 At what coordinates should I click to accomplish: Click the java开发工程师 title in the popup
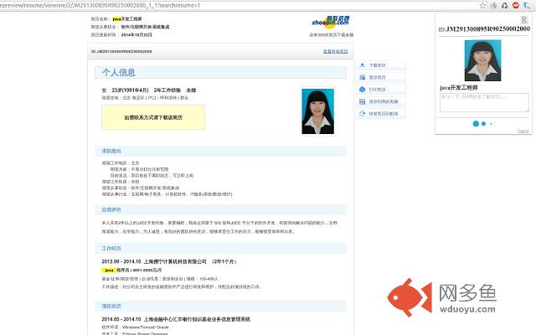459,87
